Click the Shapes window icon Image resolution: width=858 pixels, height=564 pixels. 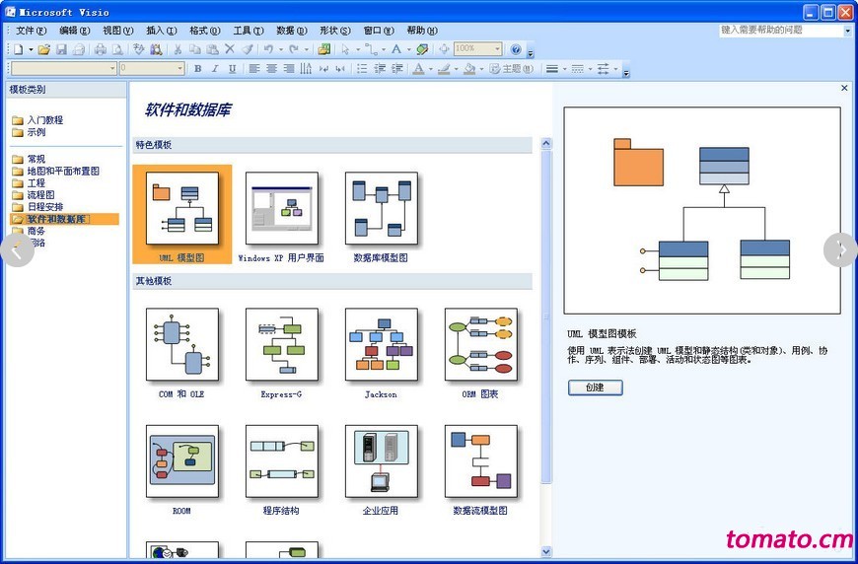tap(323, 49)
